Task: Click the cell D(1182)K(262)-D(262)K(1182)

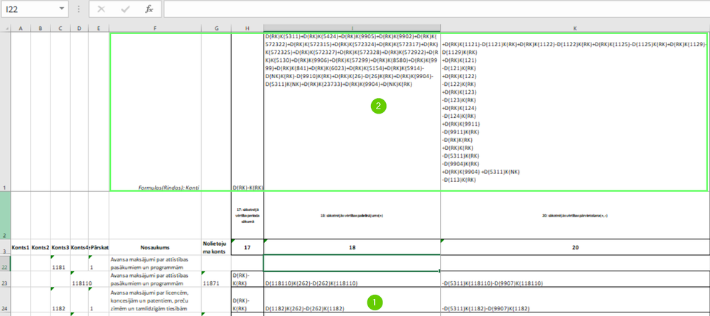Action: [352, 300]
